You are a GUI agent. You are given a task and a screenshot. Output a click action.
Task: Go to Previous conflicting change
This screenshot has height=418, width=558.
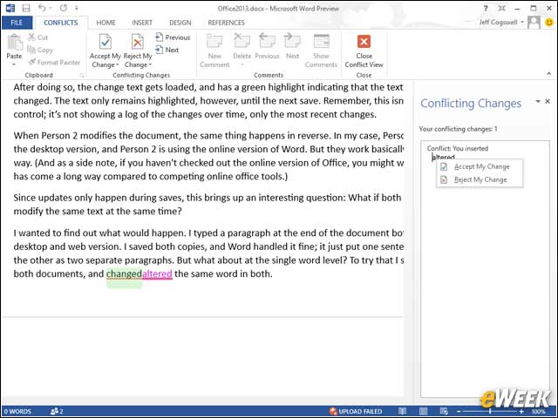[173, 37]
